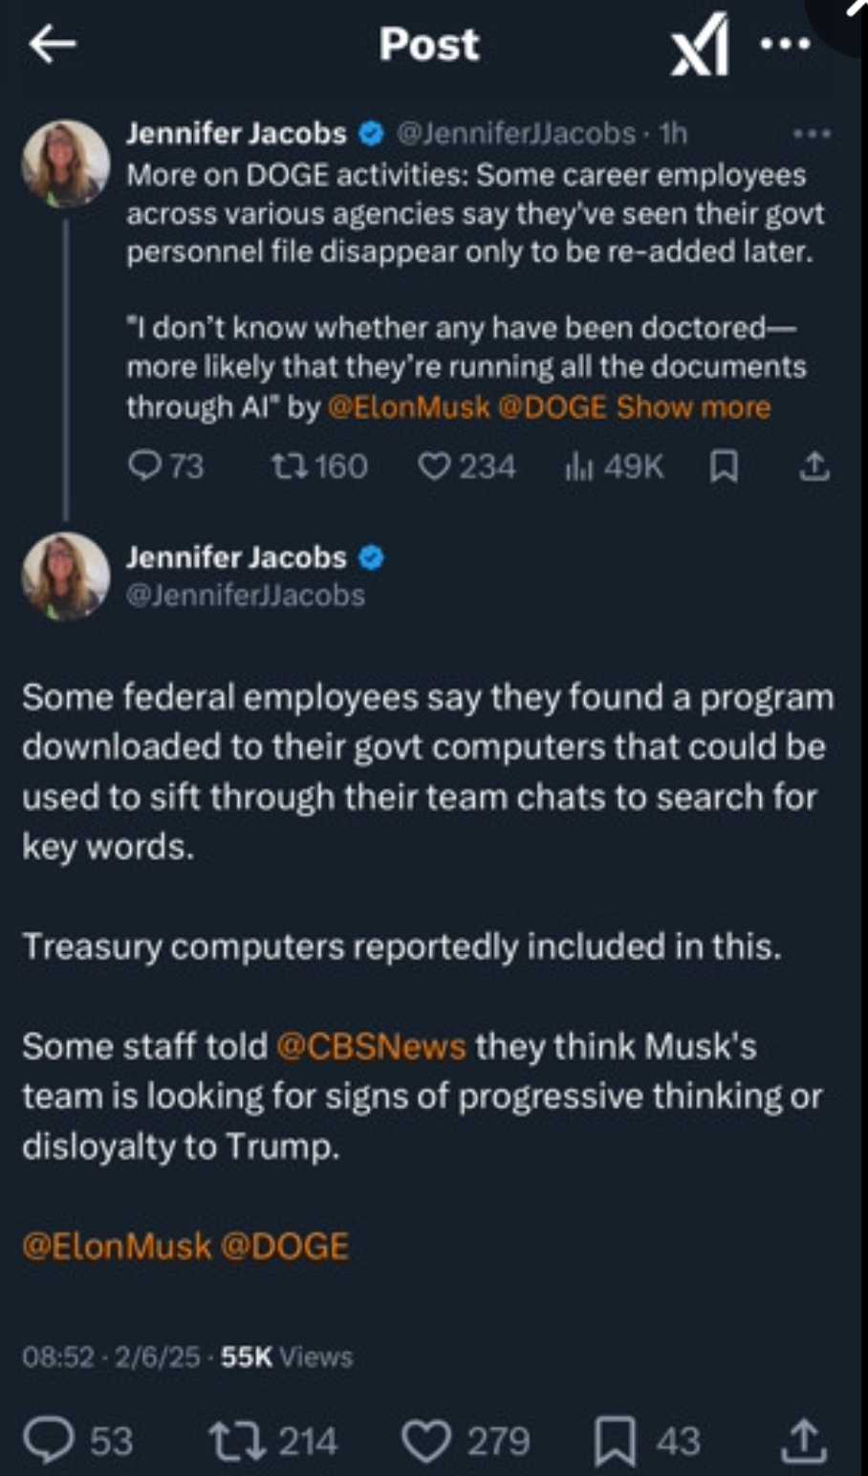Open options menu on the quoted thread post
Screen dimensions: 868x1476
tap(812, 134)
